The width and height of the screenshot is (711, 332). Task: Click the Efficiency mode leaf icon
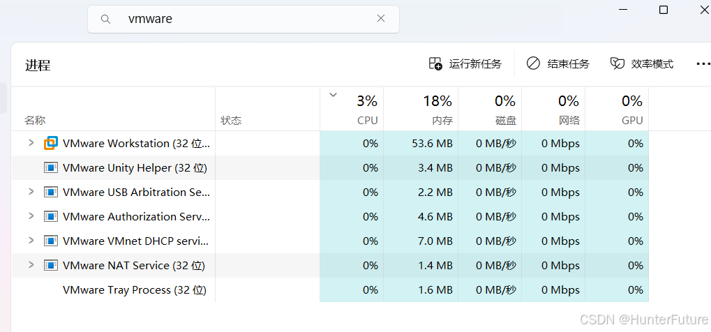point(617,64)
